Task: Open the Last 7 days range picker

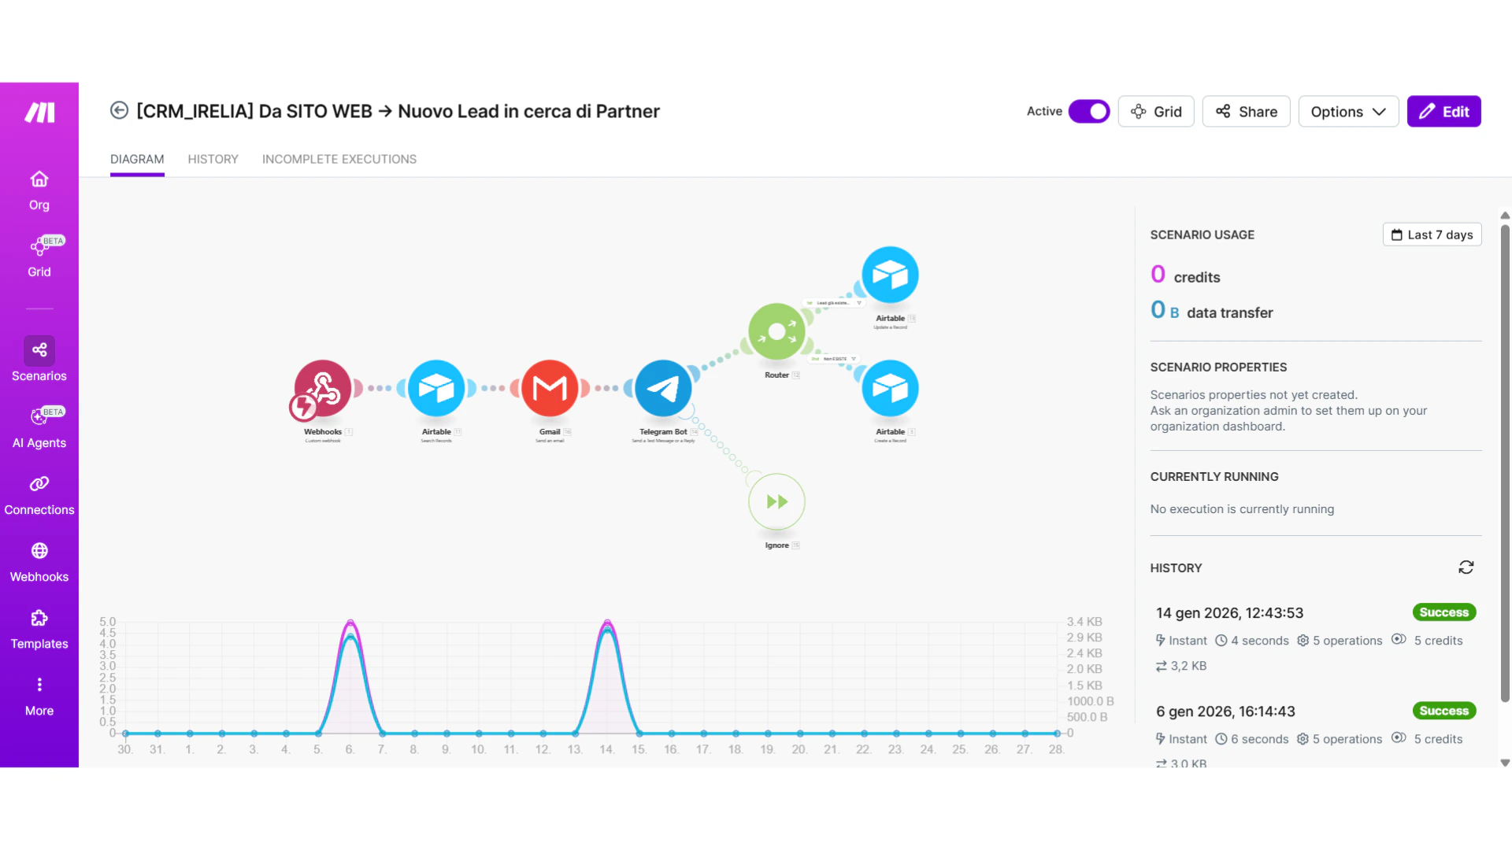Action: [1432, 235]
